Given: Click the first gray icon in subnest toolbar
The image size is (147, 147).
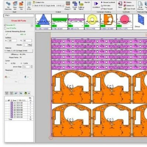Looking at the screenshot, I should 7,93.
